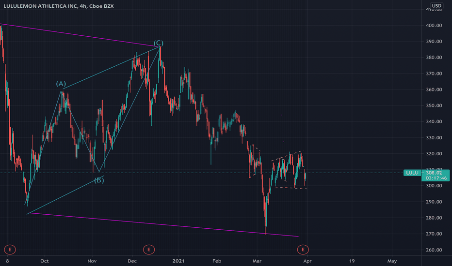Click the 280.00 price axis label
Image resolution: width=452 pixels, height=266 pixels.
tap(434, 218)
